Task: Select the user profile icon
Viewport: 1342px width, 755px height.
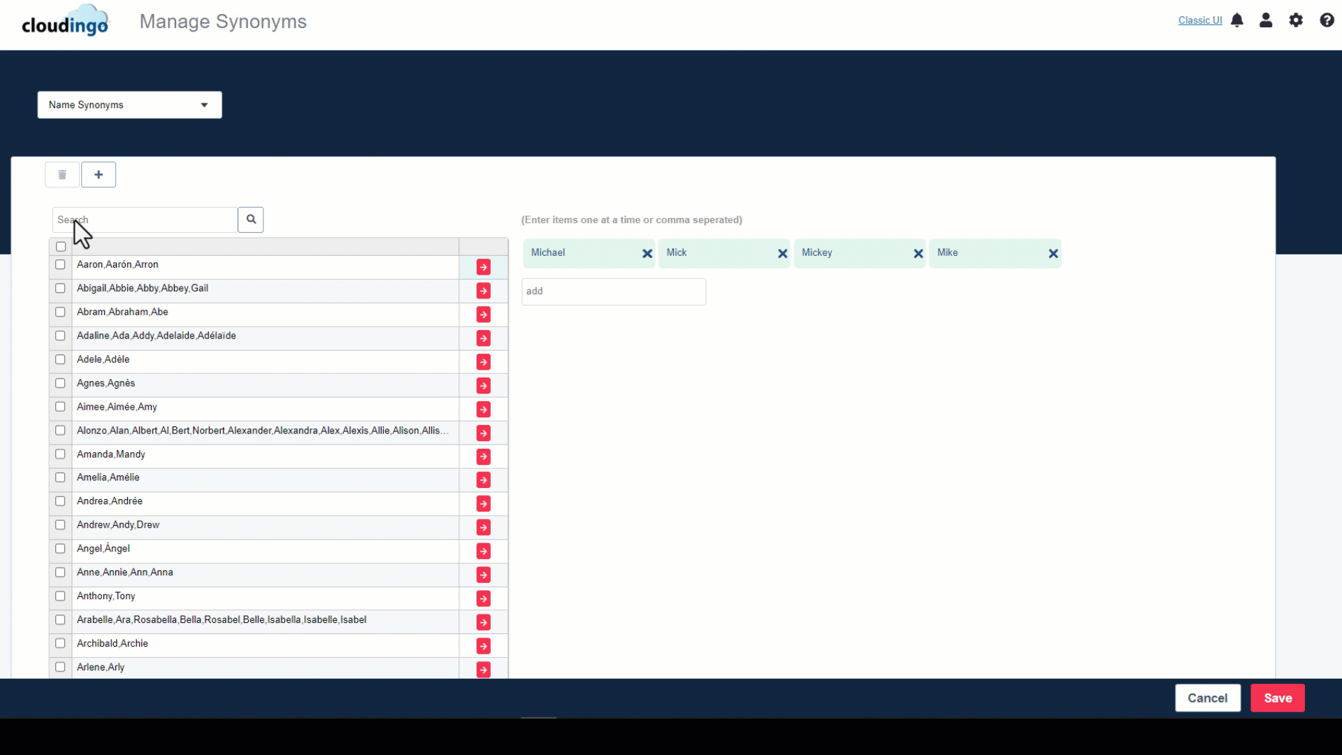Action: click(1266, 20)
